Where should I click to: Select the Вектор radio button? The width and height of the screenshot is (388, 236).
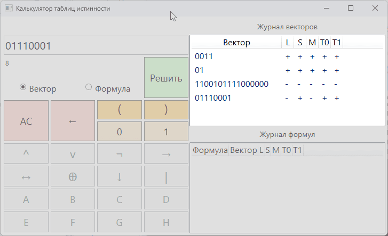coord(23,87)
